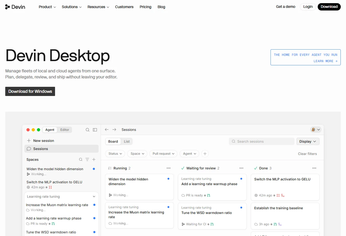
Task: Click the Search sessions field
Action: pos(262,141)
